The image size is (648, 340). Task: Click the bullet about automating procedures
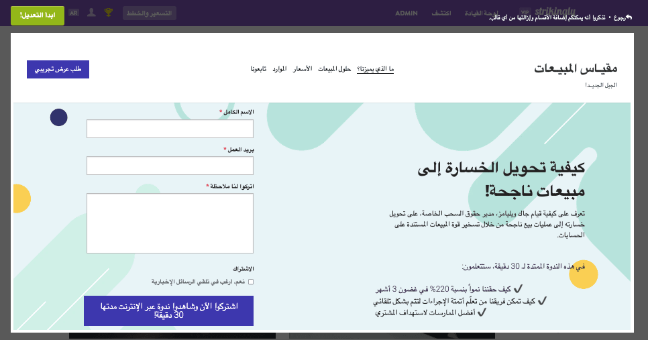tap(460, 301)
